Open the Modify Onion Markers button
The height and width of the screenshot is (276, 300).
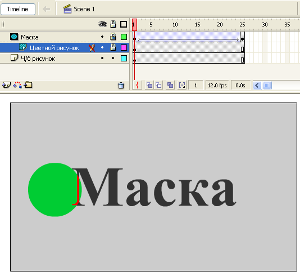[182, 85]
